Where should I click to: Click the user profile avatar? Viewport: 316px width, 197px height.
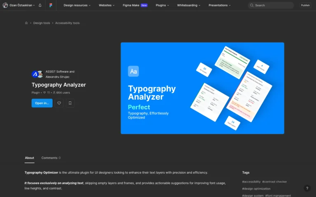click(5, 5)
